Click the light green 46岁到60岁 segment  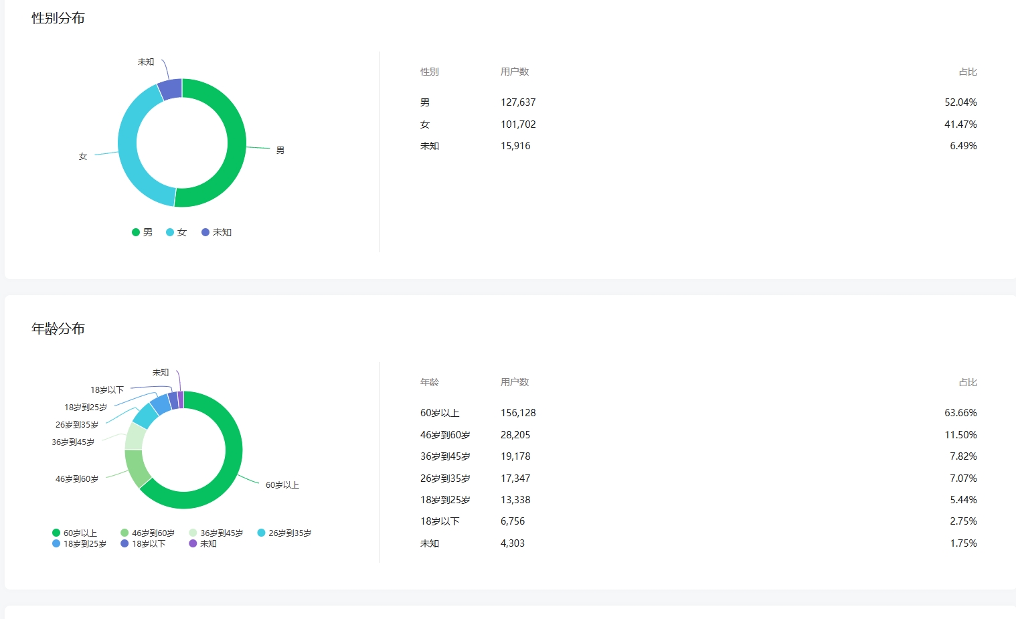pyautogui.click(x=136, y=468)
